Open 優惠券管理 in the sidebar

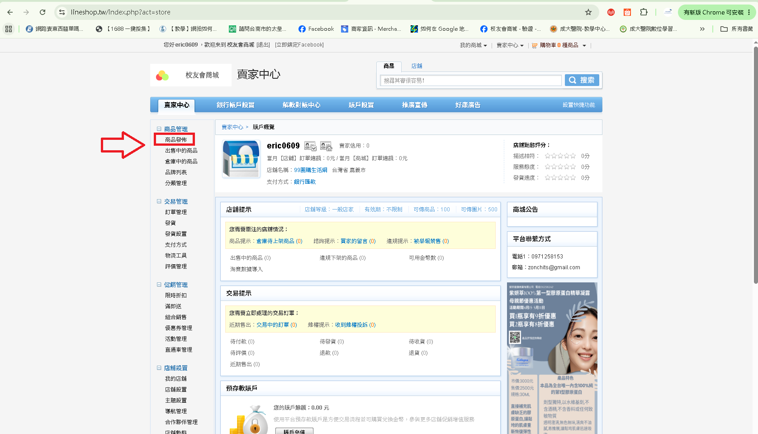[179, 328]
